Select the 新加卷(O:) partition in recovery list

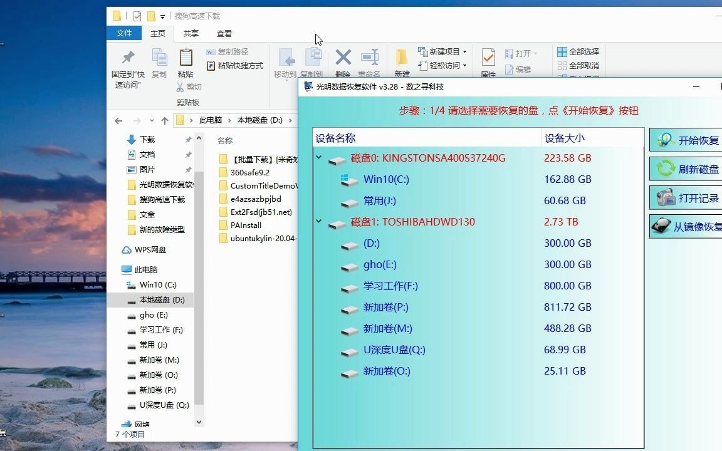click(386, 371)
